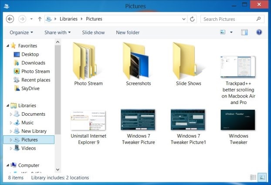
Task: Click "Library includes: 2 locations" status text
Action: click(x=60, y=178)
